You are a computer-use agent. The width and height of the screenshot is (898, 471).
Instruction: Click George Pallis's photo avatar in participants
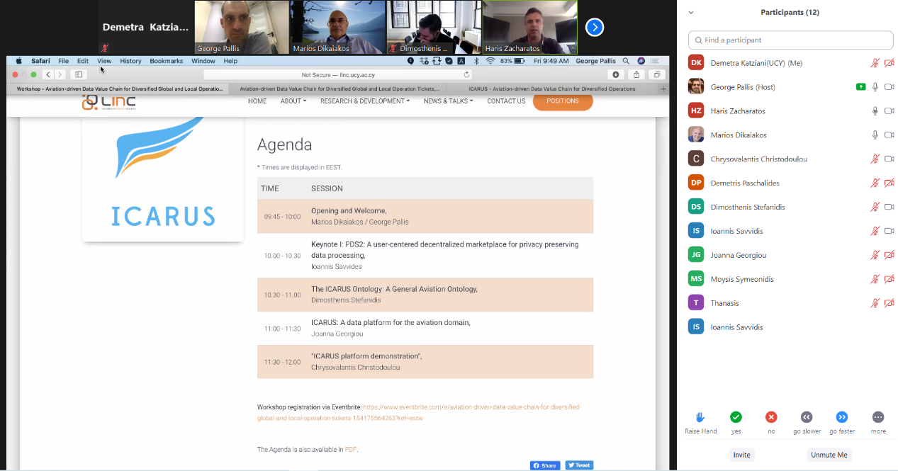tap(696, 87)
